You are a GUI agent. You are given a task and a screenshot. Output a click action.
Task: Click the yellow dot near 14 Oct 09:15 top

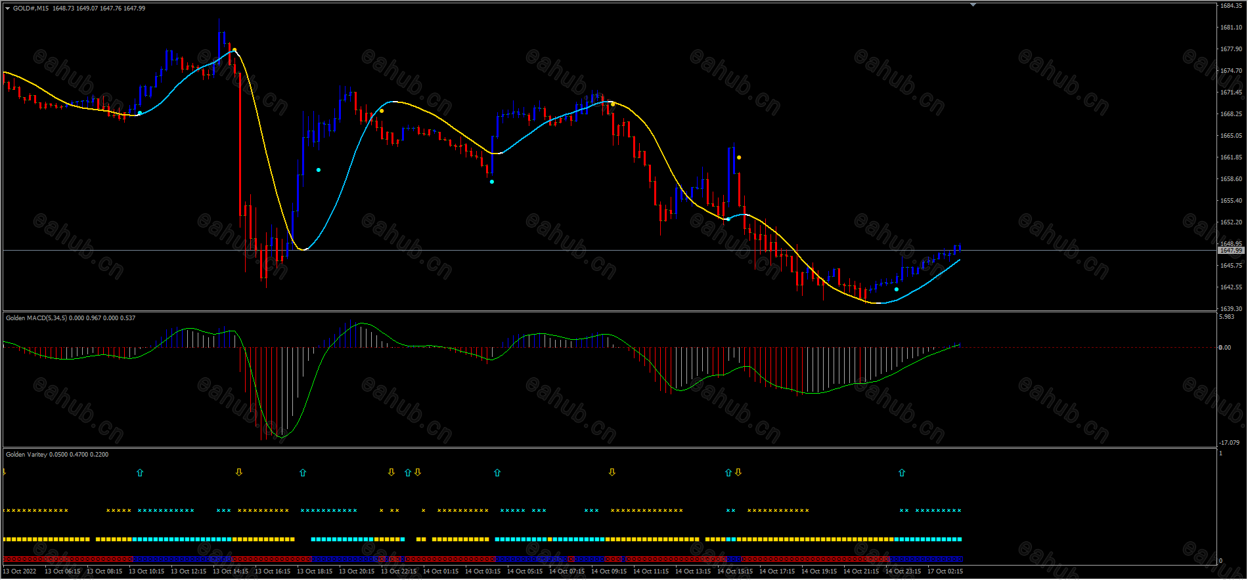pyautogui.click(x=613, y=104)
